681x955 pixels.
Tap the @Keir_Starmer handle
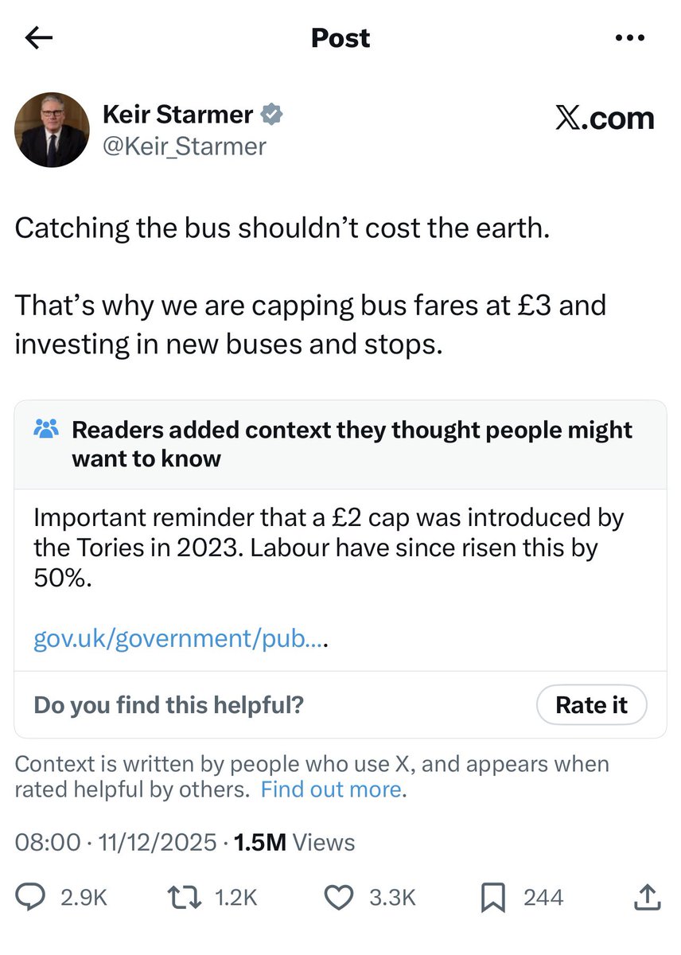(185, 146)
